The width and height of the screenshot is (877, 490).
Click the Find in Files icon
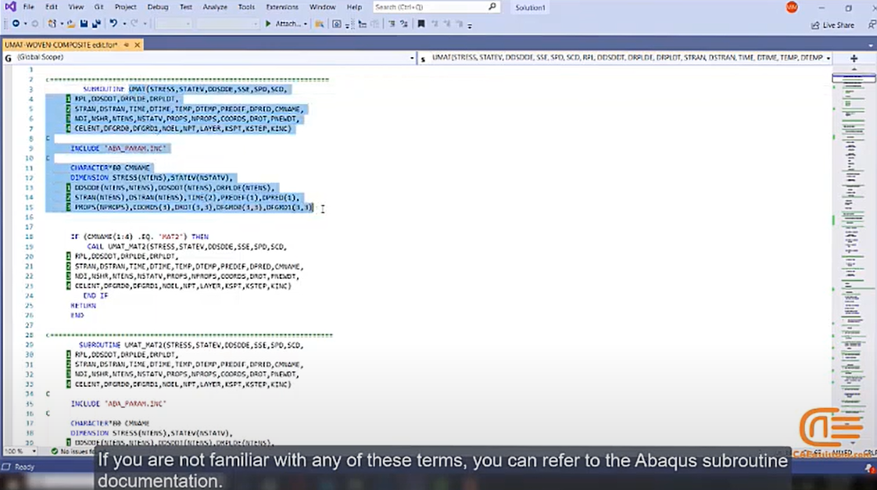tap(320, 24)
